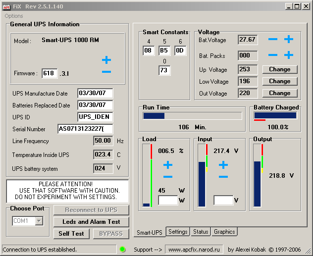Click the 'Smart-UPS 1000 RM' model text
313x256 pixels.
pos(70,40)
